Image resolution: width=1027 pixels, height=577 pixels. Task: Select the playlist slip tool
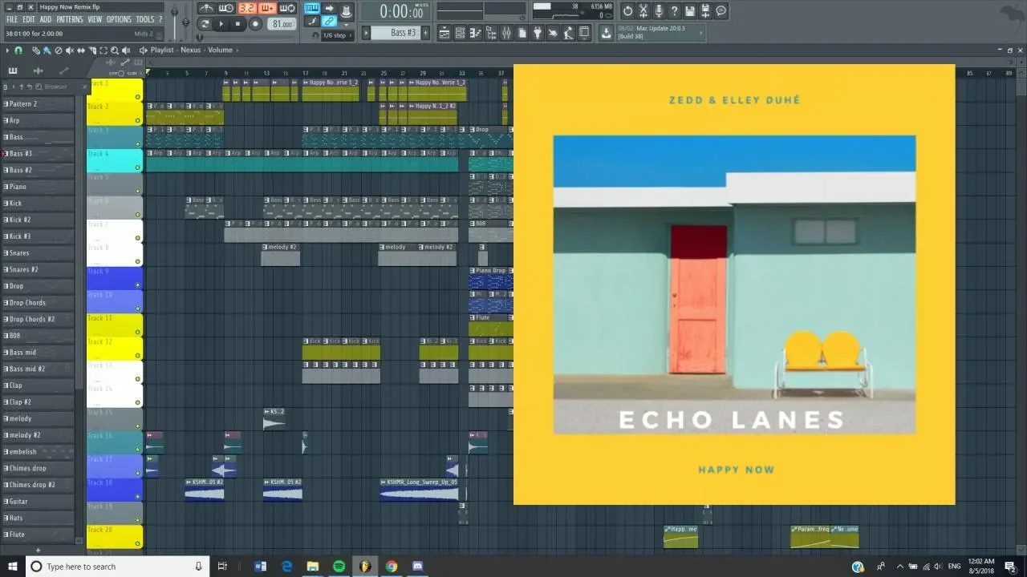click(x=81, y=50)
